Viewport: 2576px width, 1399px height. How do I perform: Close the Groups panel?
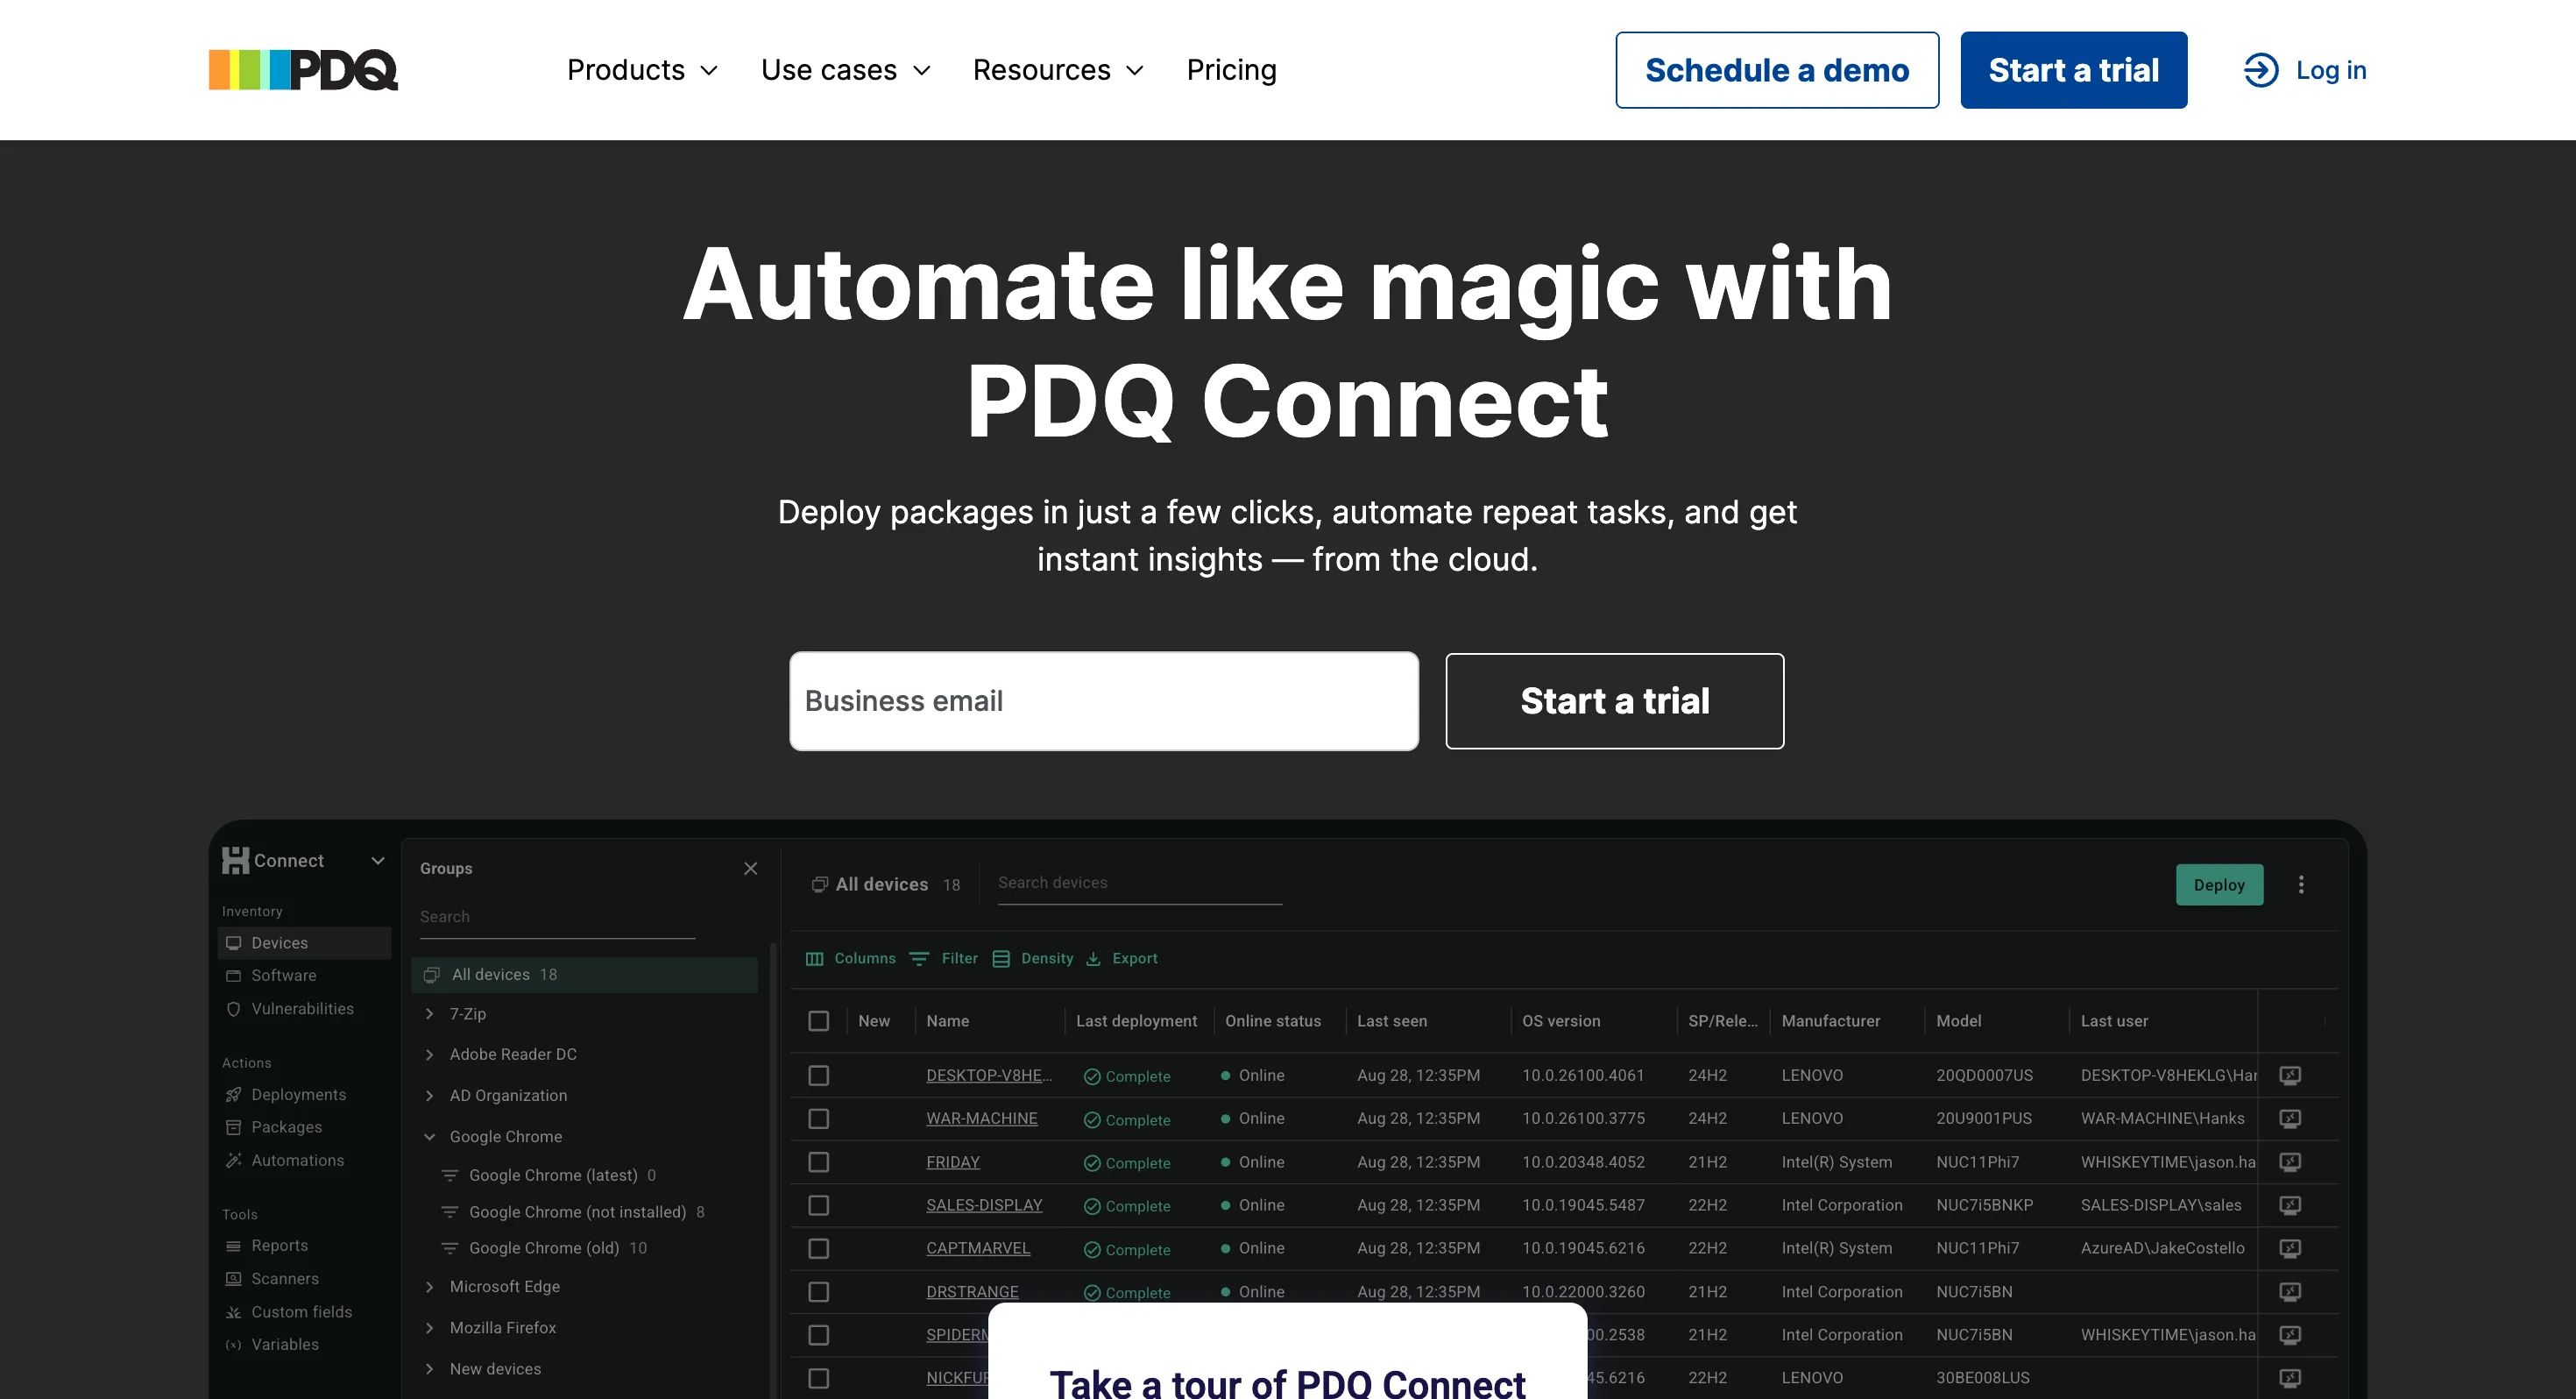pos(751,869)
